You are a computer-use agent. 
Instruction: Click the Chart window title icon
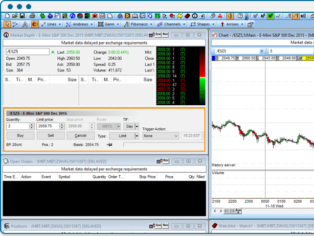coord(214,35)
